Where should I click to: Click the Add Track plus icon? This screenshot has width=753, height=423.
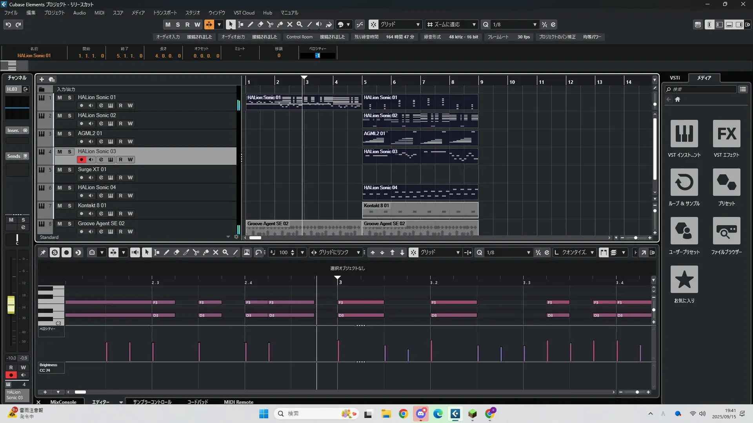click(x=42, y=80)
